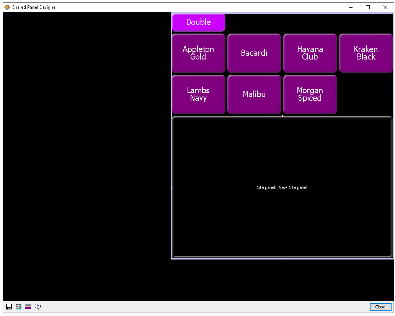Select the Lambs Navy button
This screenshot has height=316, width=395.
(198, 94)
